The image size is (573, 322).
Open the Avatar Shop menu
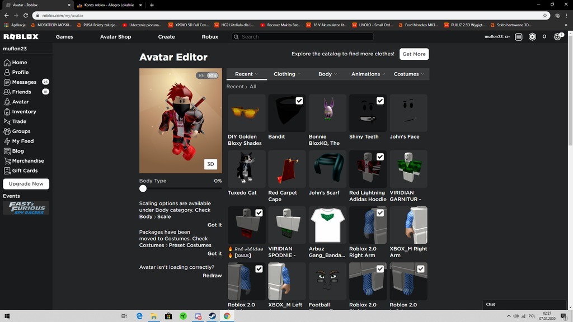(x=115, y=37)
